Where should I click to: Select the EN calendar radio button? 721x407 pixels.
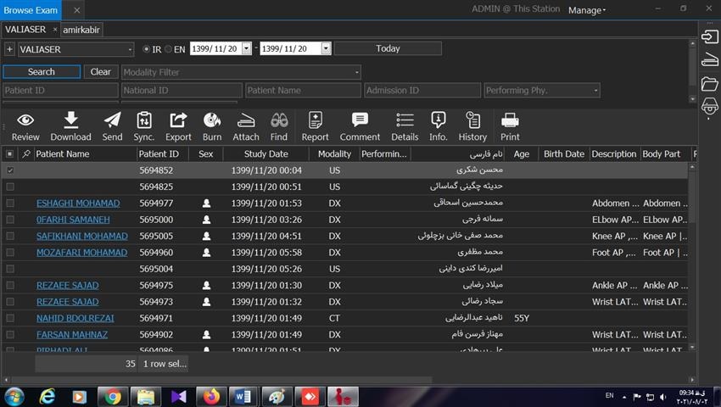click(169, 49)
